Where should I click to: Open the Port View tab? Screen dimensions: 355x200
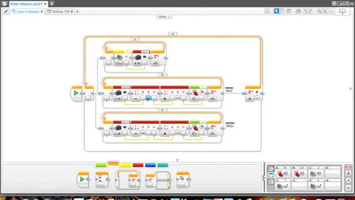[x=271, y=176]
